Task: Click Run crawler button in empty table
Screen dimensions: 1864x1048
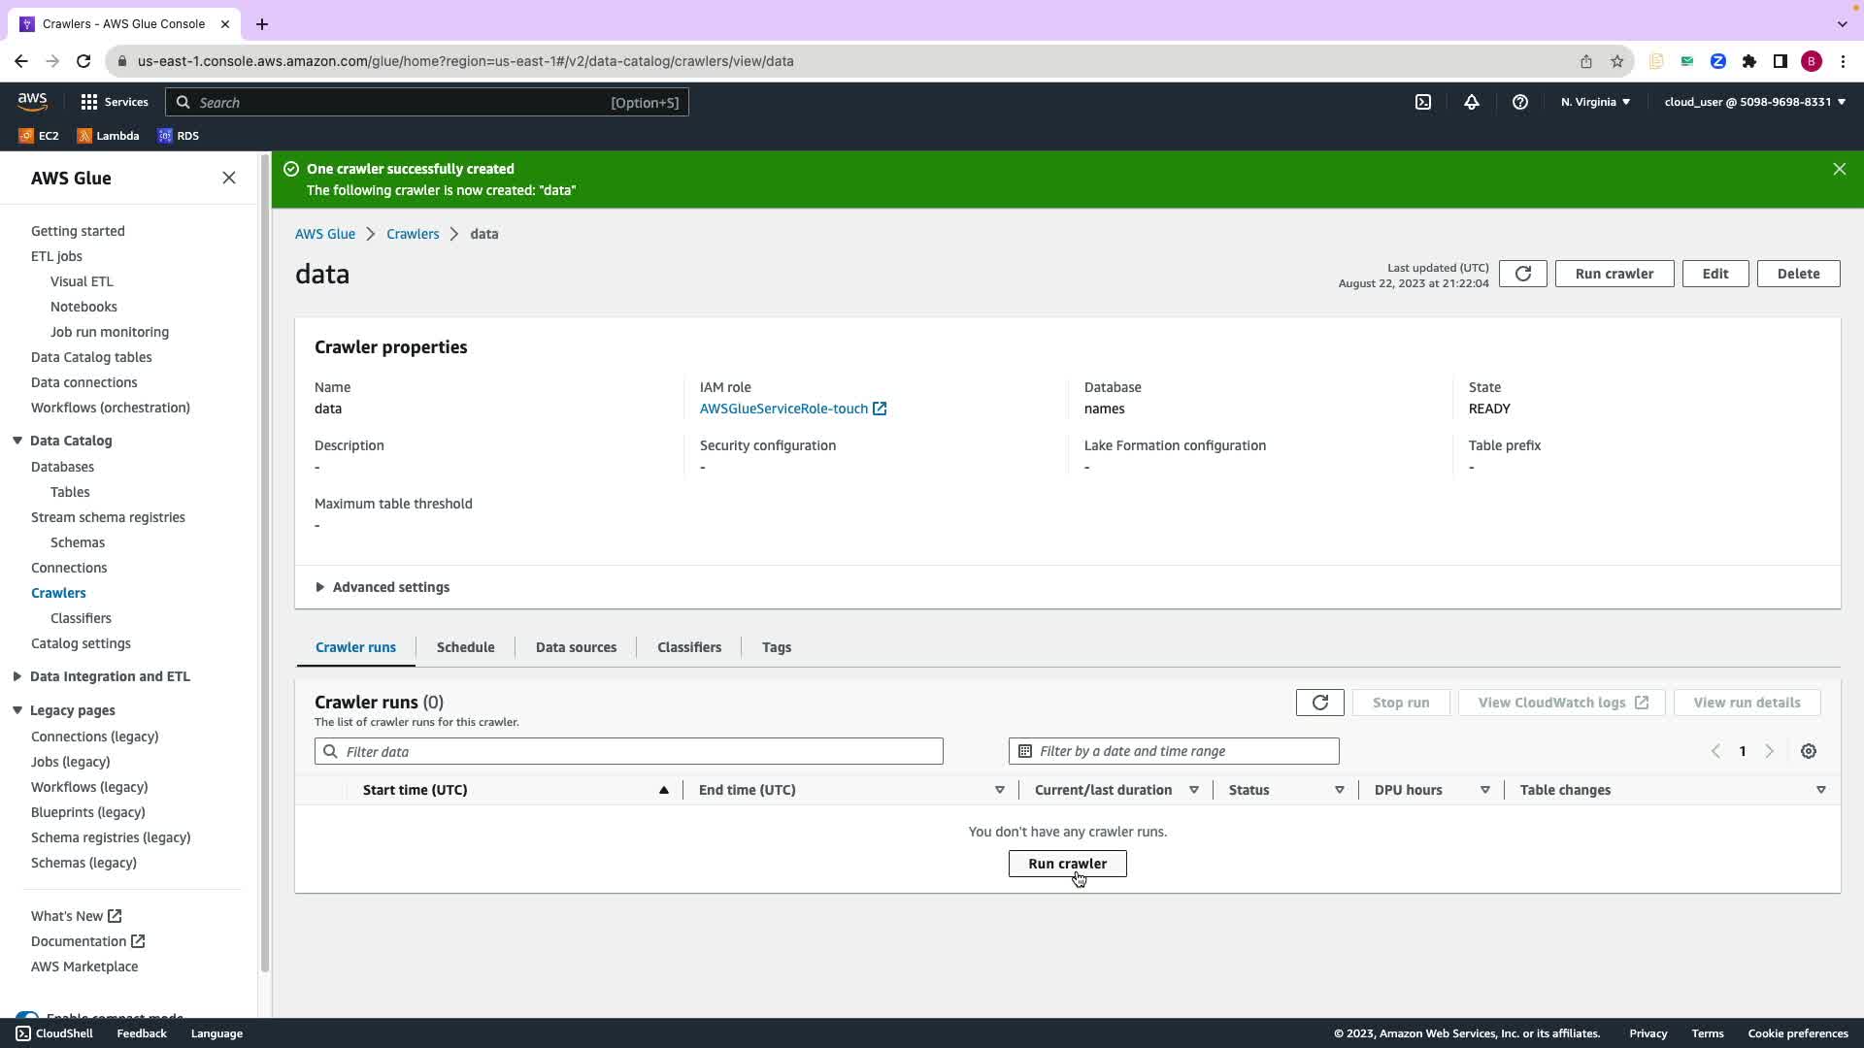Action: tap(1067, 864)
